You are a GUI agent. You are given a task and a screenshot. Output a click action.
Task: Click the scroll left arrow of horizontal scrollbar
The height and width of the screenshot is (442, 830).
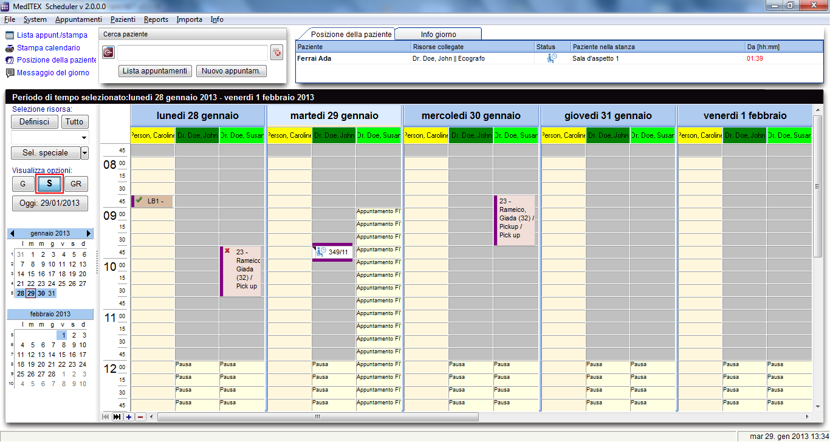(x=152, y=417)
